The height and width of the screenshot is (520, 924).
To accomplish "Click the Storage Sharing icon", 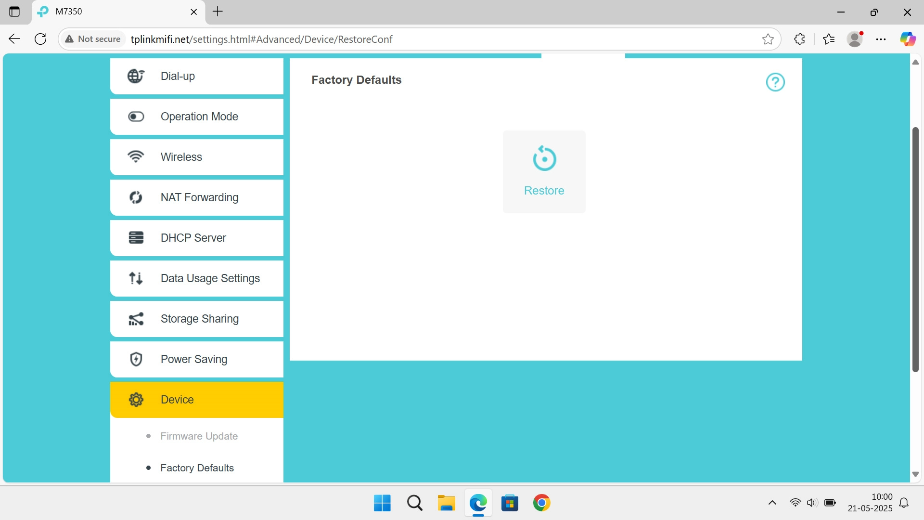I will pyautogui.click(x=136, y=319).
